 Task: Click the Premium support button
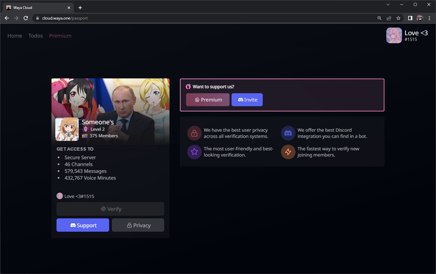pyautogui.click(x=208, y=100)
